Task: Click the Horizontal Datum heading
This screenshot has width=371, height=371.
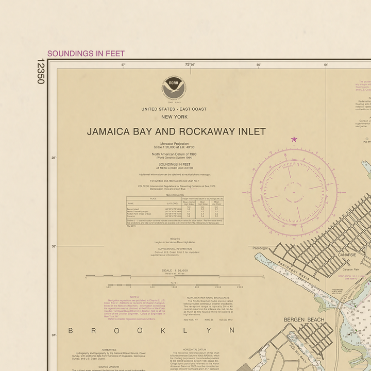Action: point(194,349)
